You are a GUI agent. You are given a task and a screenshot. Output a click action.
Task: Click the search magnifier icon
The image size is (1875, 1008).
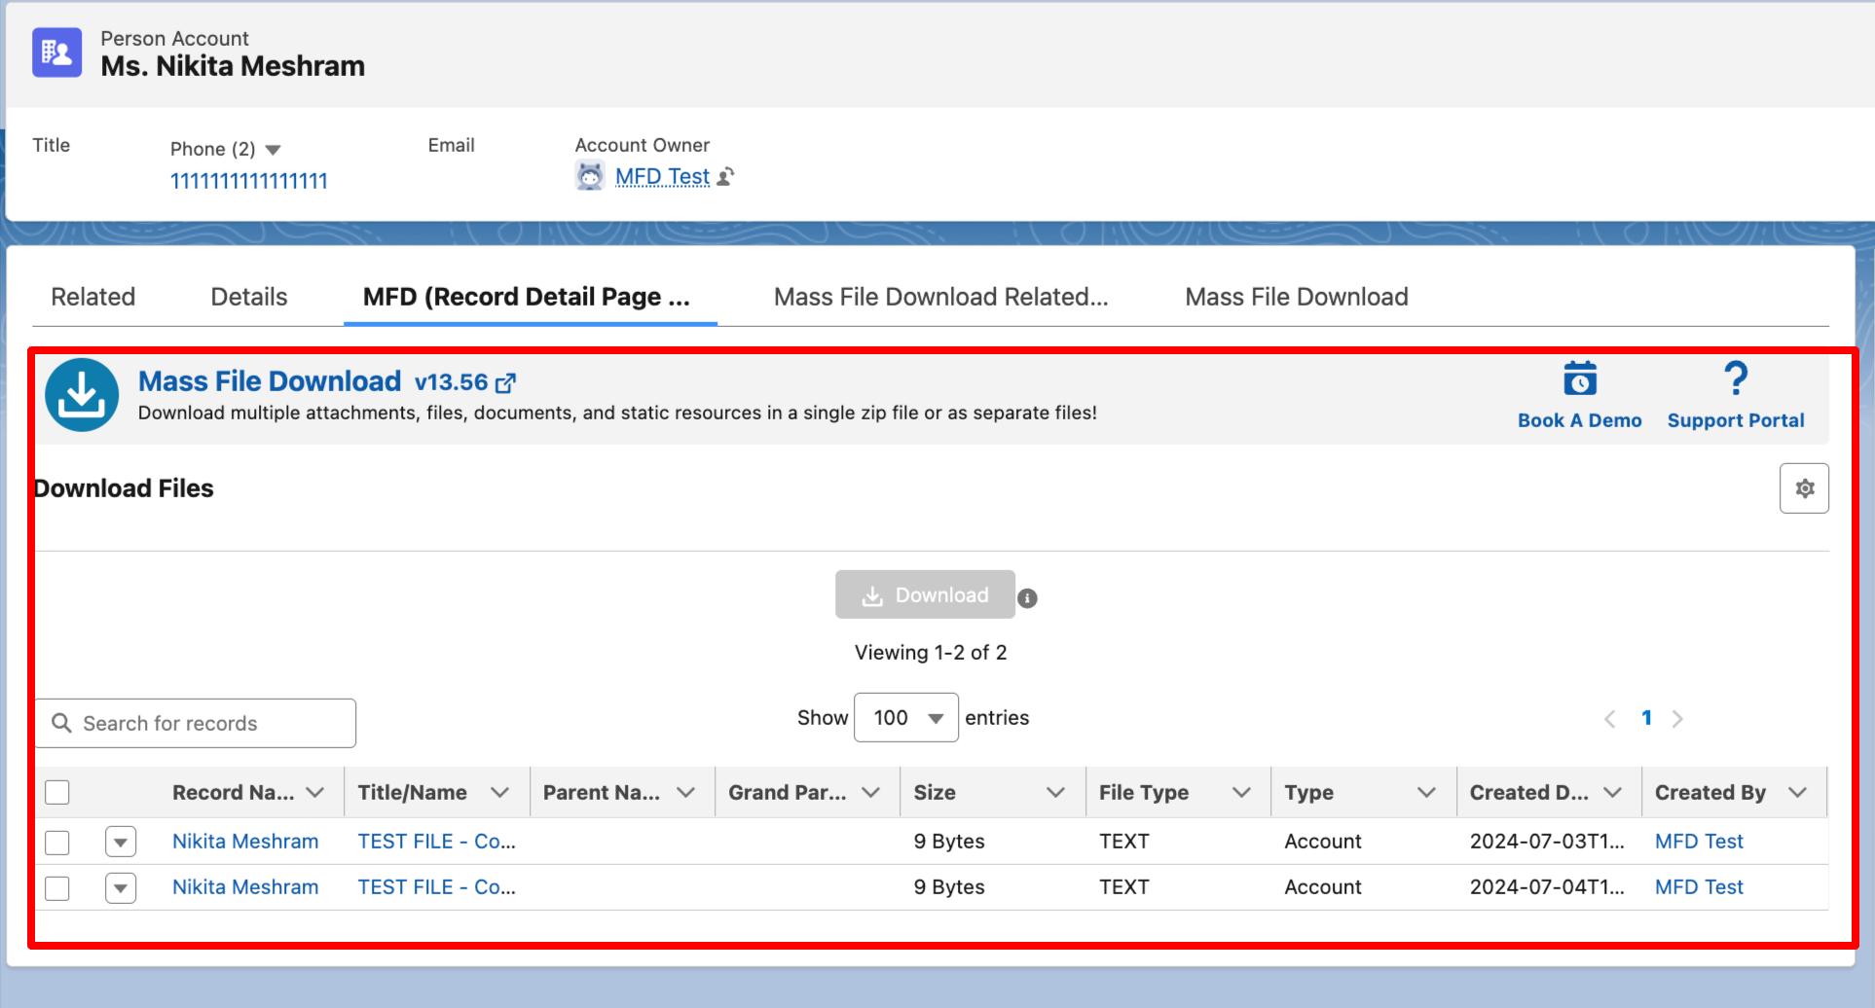(x=61, y=723)
